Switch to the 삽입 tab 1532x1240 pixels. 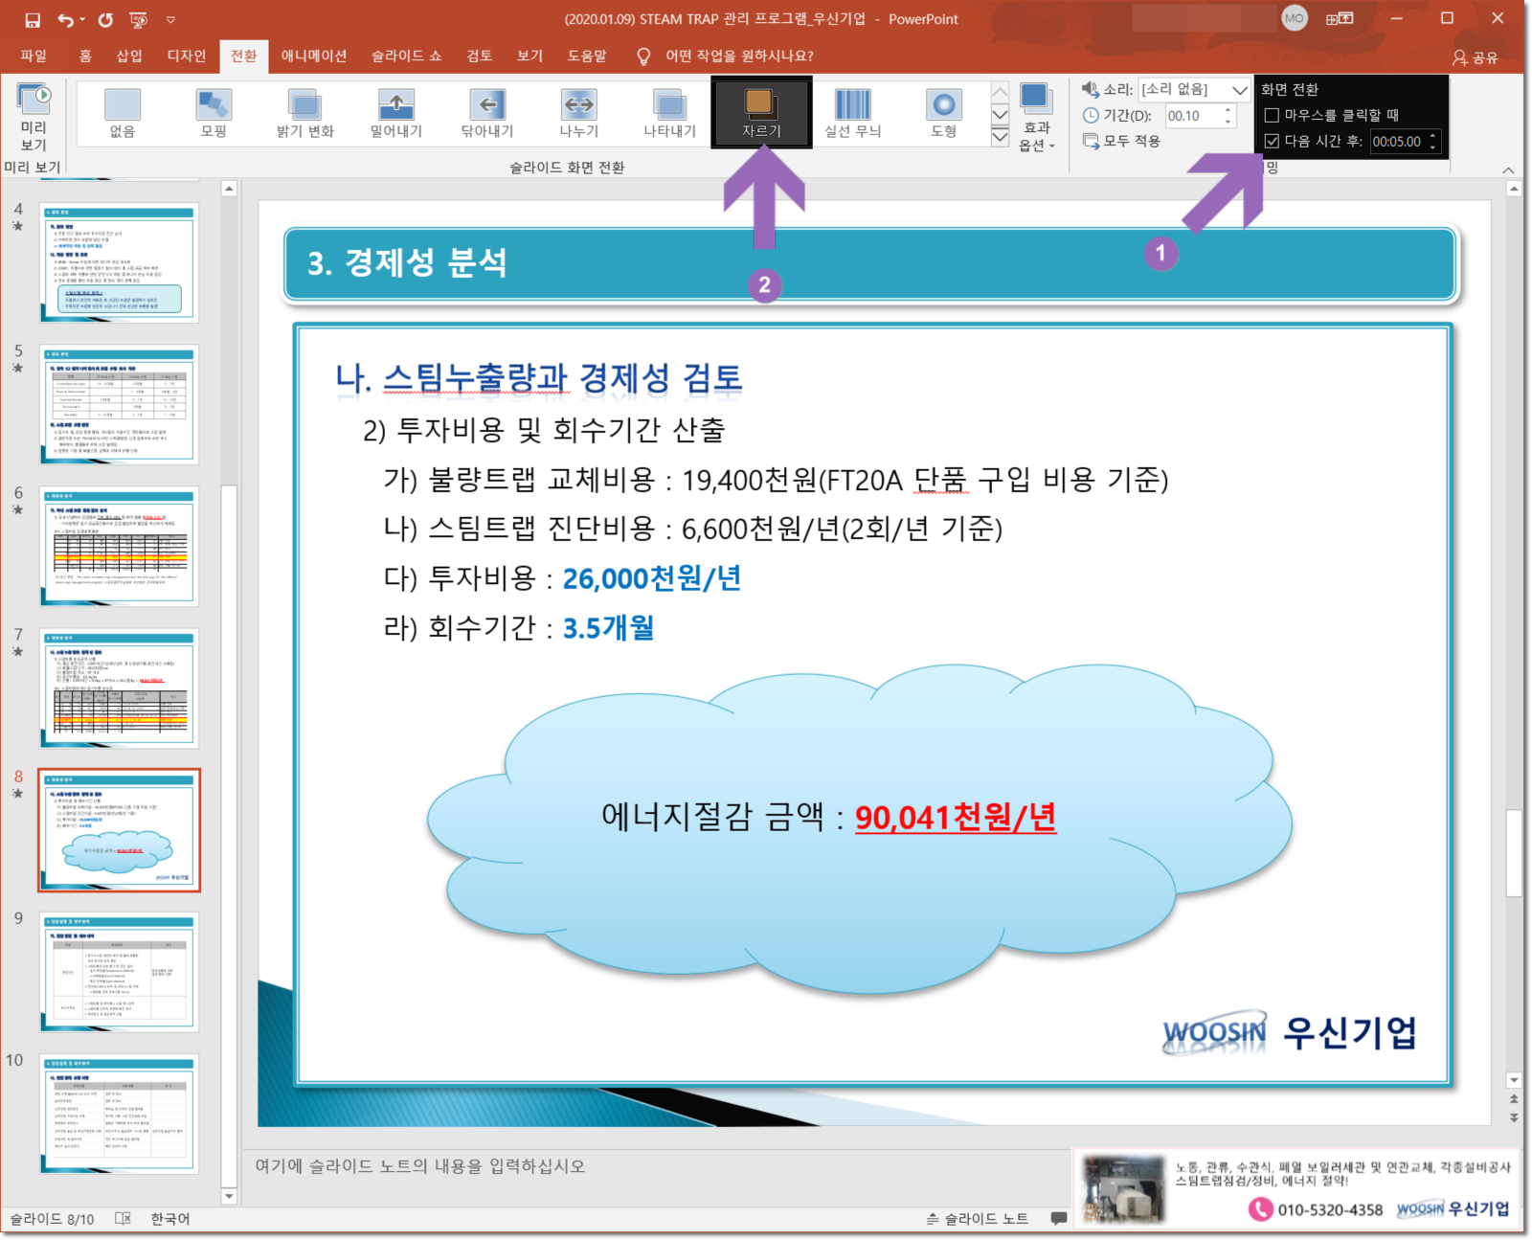[129, 56]
